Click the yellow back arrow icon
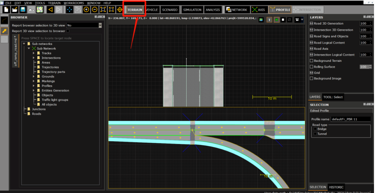Image resolution: width=375 pixels, height=193 pixels. click(x=50, y=10)
